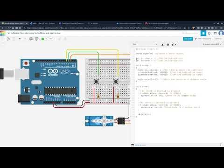
Task: Switch to Schematic view icon
Action: pyautogui.click(x=209, y=33)
